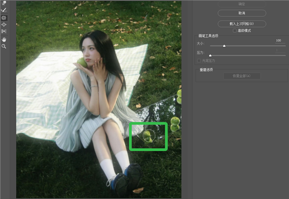Enable the 高级模式 checkbox

[235, 30]
